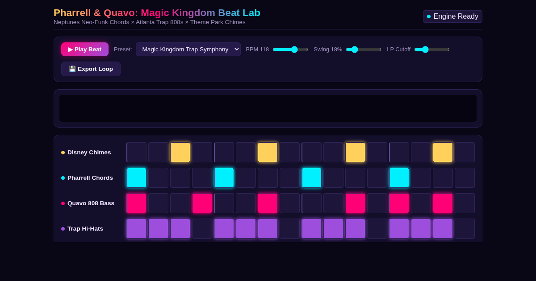The width and height of the screenshot is (536, 281).
Task: Disable active Trap Hi-Hats step 10
Action: point(334,229)
